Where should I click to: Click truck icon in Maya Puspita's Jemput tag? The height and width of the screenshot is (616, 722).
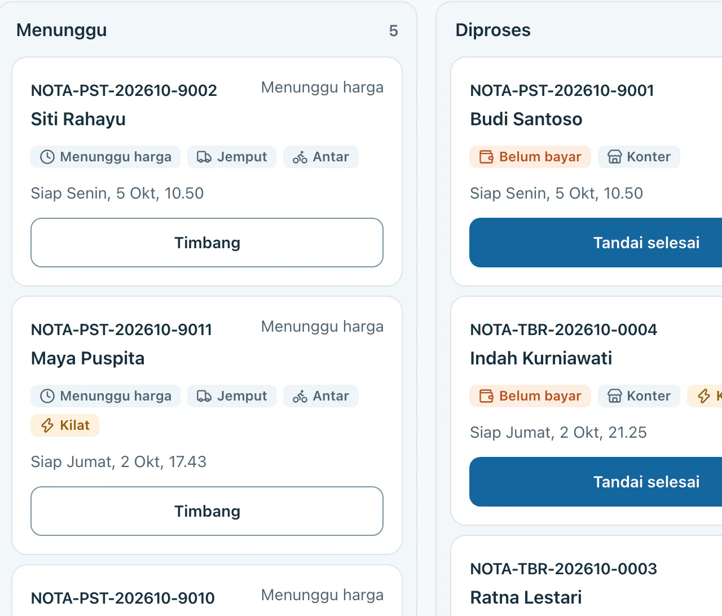pos(204,396)
